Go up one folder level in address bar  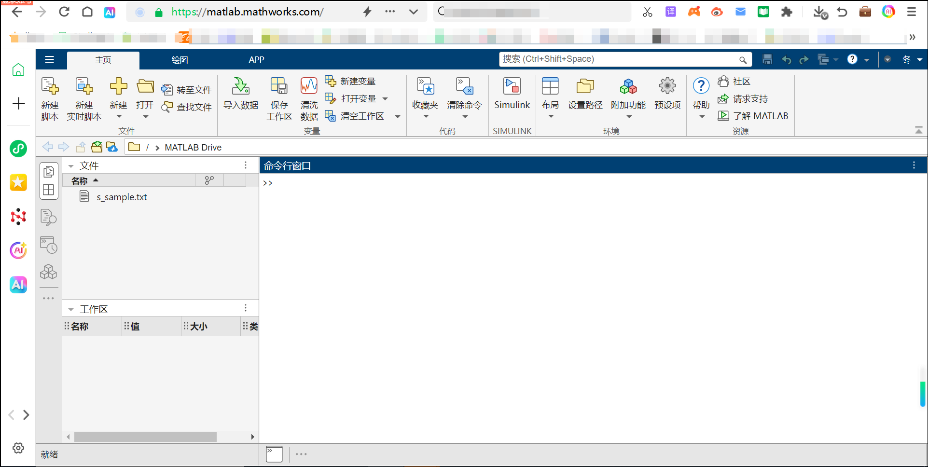[x=81, y=147]
